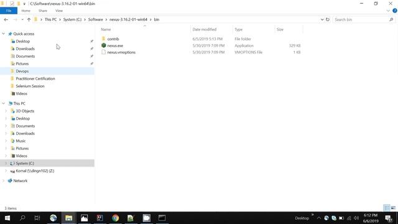Open Pictures under Quick access

click(x=22, y=63)
